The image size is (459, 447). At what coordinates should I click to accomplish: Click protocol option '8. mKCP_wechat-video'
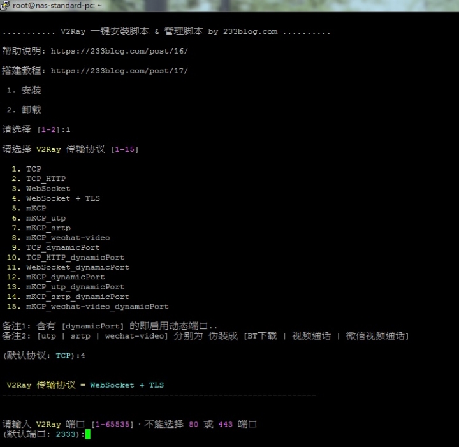[61, 238]
